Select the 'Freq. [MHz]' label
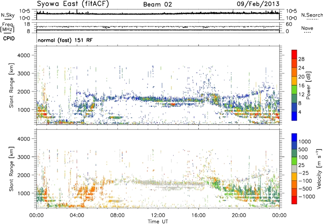Viewport: 323px width, 224px height. [x=7, y=27]
